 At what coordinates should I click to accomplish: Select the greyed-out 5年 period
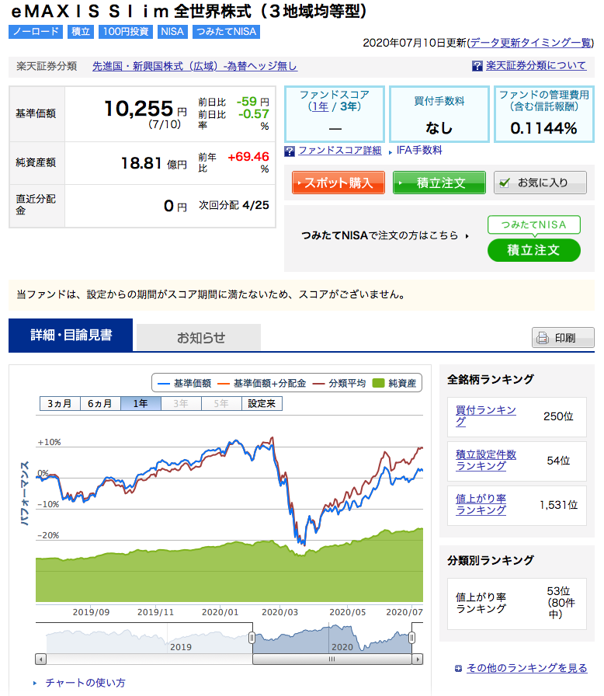coord(221,403)
